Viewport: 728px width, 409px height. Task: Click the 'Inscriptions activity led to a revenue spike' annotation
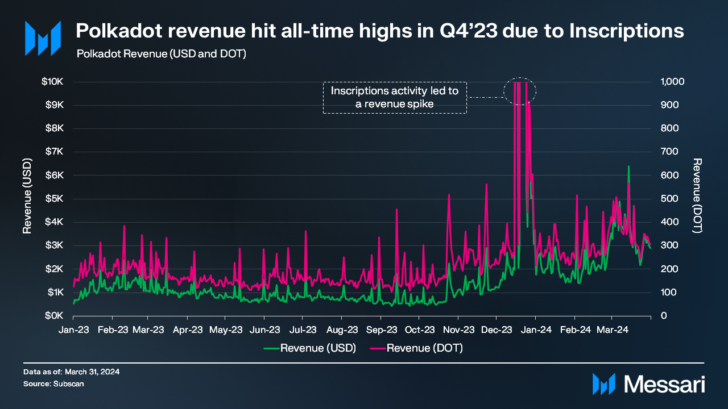(x=395, y=97)
